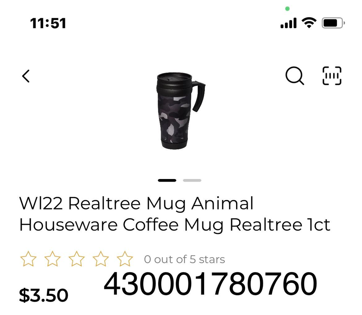
Task: Tap the green privacy indicator dot
Action: [287, 9]
